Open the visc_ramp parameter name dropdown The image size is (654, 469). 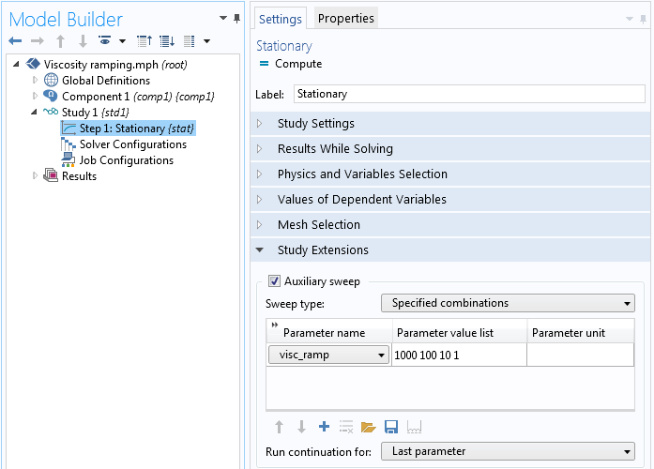328,355
